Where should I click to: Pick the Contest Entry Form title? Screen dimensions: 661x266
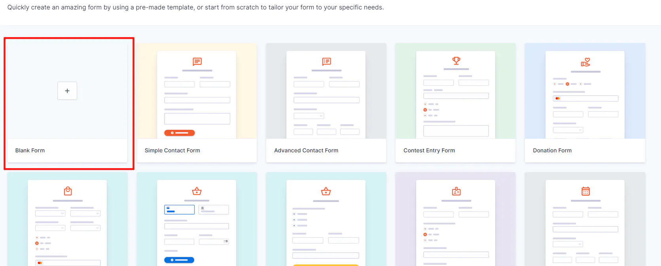pos(429,150)
